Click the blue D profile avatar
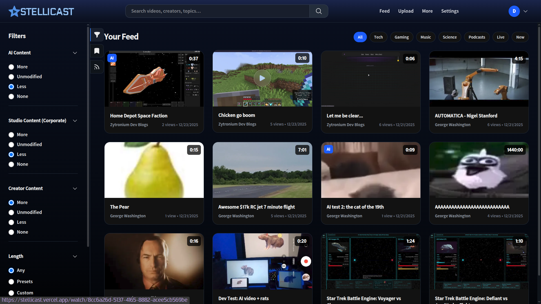This screenshot has width=541, height=304. (514, 11)
